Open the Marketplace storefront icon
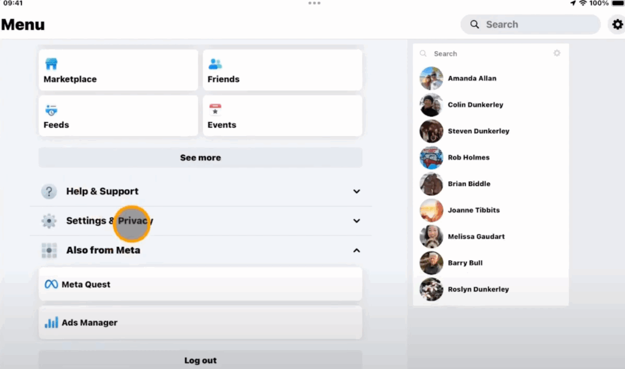 (x=51, y=64)
